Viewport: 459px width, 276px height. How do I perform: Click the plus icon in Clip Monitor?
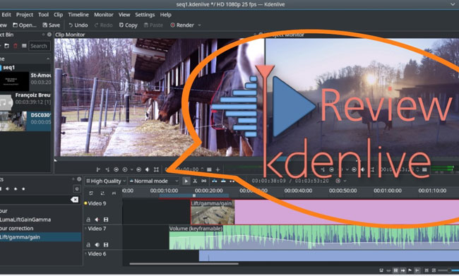[x=217, y=169]
